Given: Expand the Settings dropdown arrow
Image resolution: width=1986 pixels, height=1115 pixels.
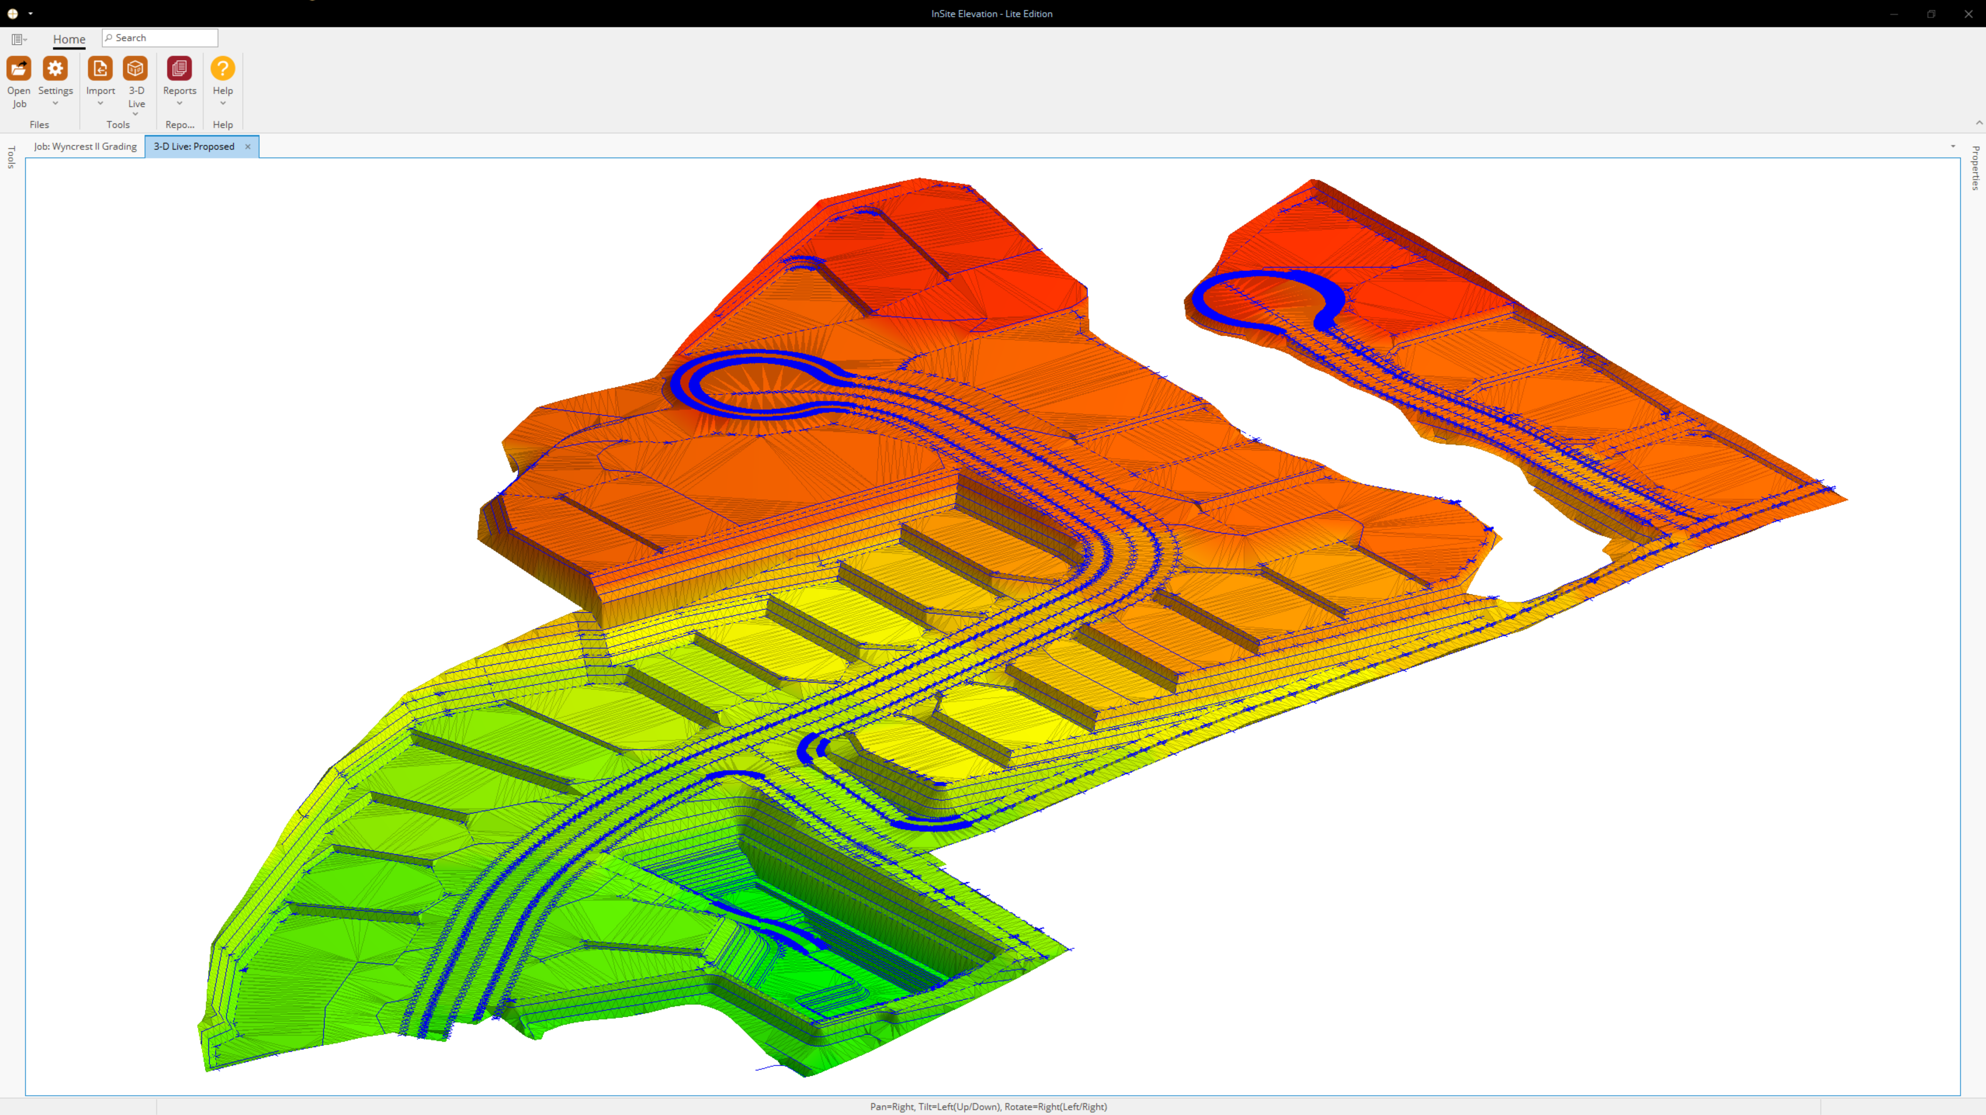Looking at the screenshot, I should point(55,103).
